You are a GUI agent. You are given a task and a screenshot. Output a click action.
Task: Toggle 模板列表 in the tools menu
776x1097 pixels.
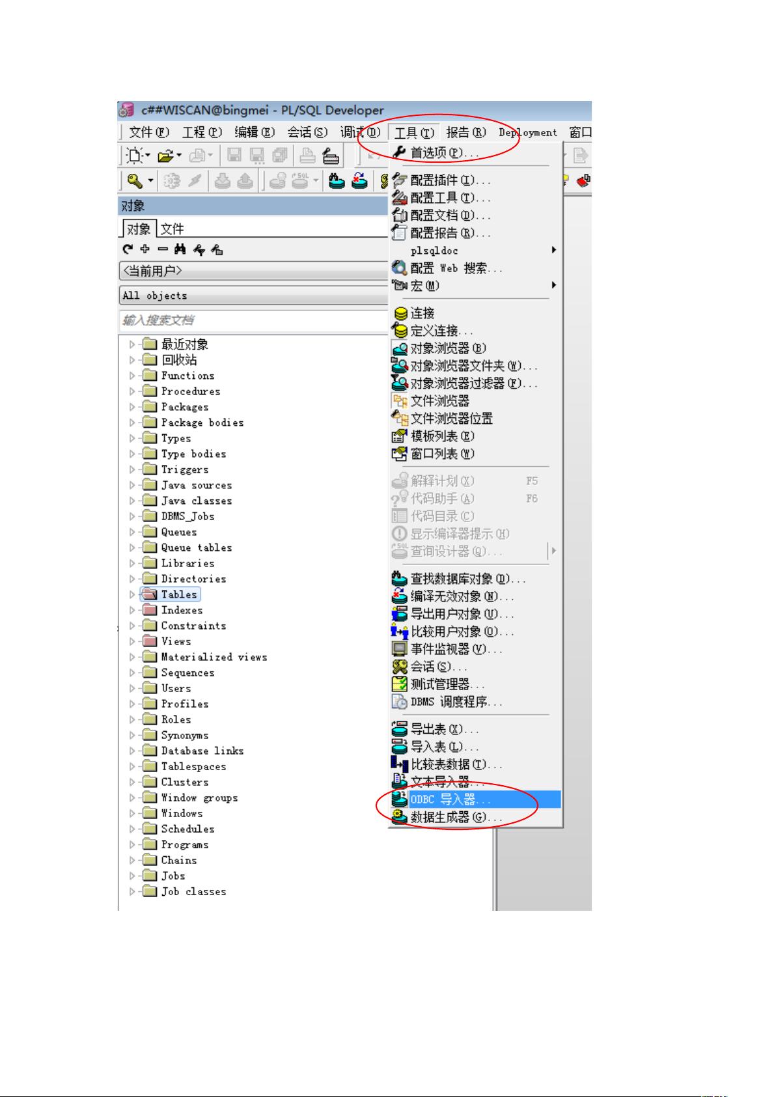[x=475, y=436]
